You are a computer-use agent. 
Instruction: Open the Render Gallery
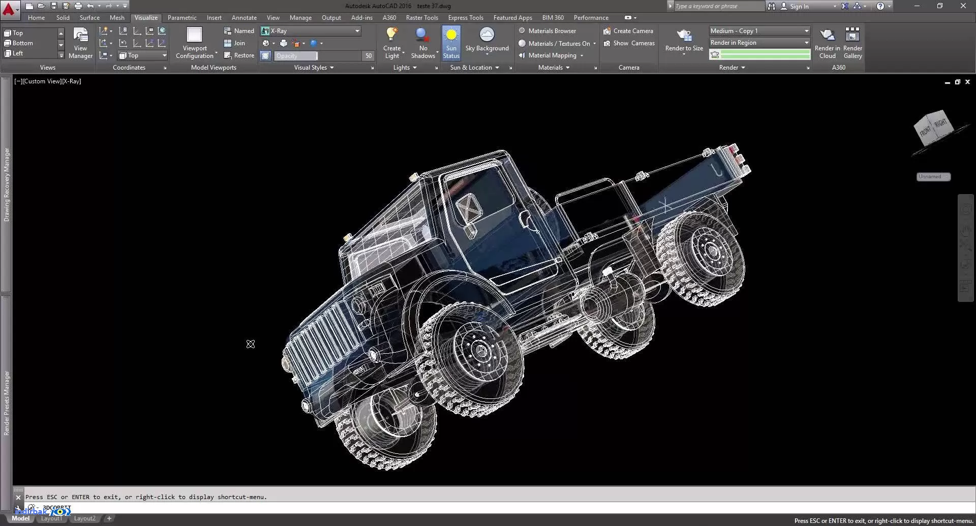852,43
